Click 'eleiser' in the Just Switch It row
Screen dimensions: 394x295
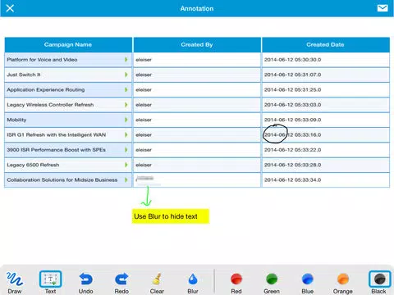click(144, 75)
